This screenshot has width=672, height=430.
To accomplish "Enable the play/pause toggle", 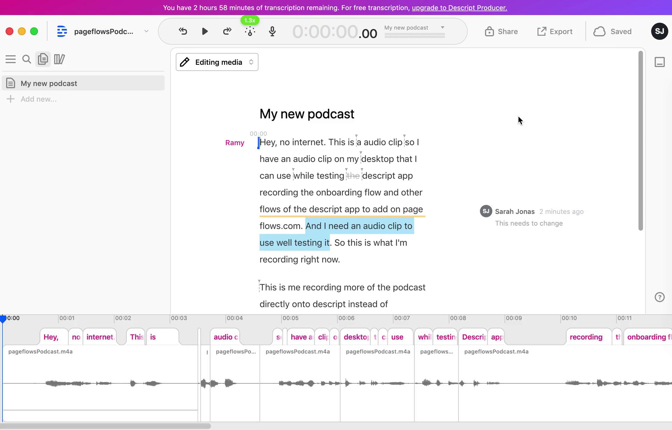I will pos(205,32).
